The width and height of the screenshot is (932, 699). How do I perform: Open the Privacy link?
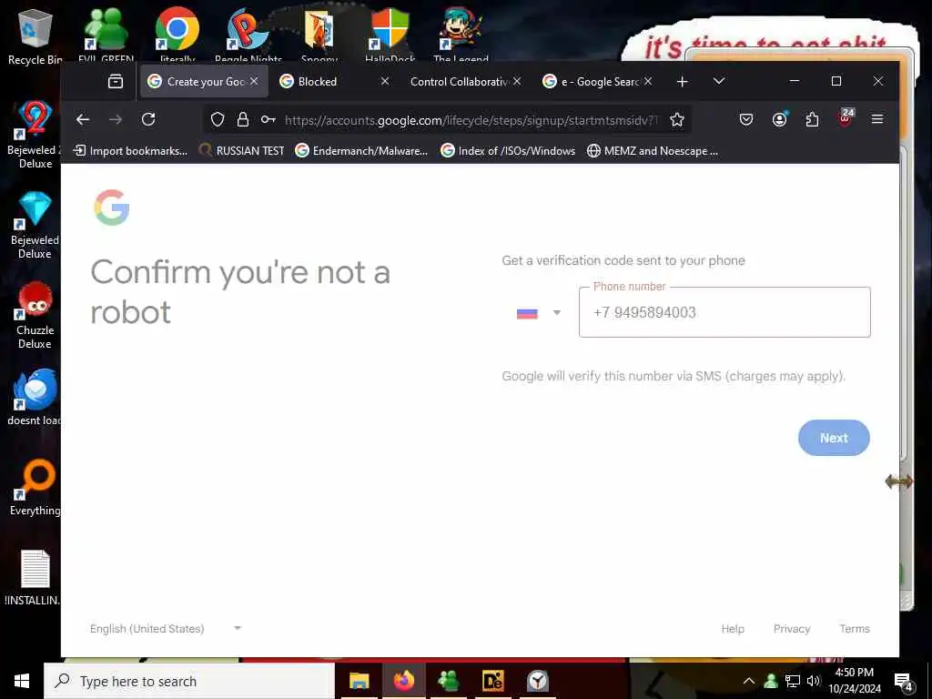(x=791, y=629)
